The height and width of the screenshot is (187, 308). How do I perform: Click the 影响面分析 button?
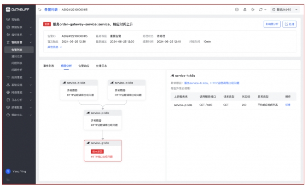click(x=271, y=24)
